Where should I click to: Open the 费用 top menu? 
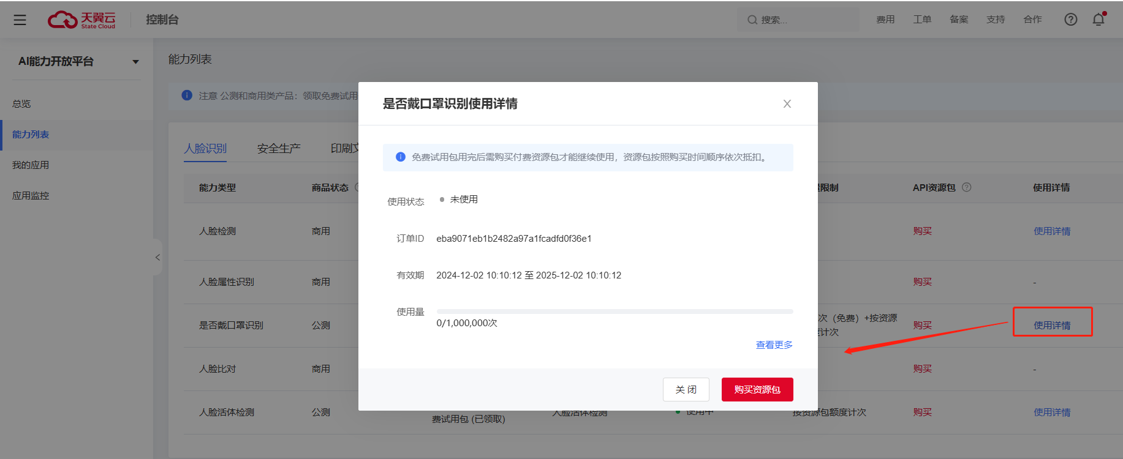(x=885, y=20)
